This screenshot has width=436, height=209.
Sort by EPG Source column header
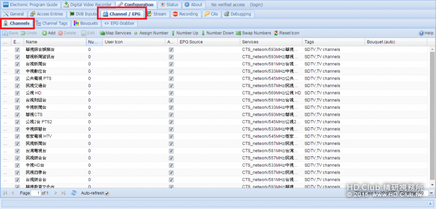tap(209, 42)
